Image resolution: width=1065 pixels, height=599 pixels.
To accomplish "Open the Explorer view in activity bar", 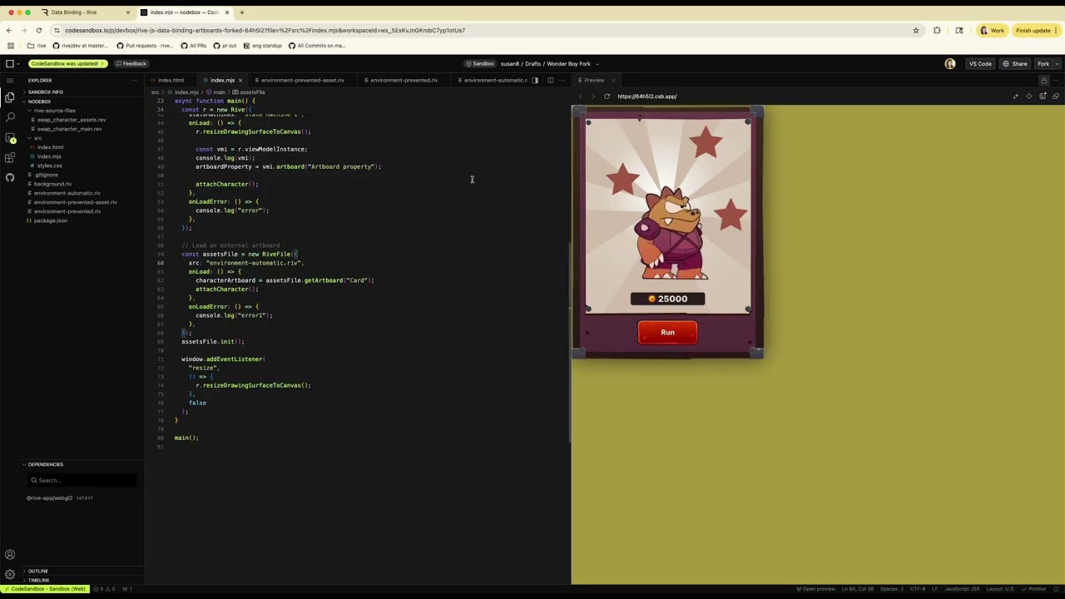I will pyautogui.click(x=10, y=97).
